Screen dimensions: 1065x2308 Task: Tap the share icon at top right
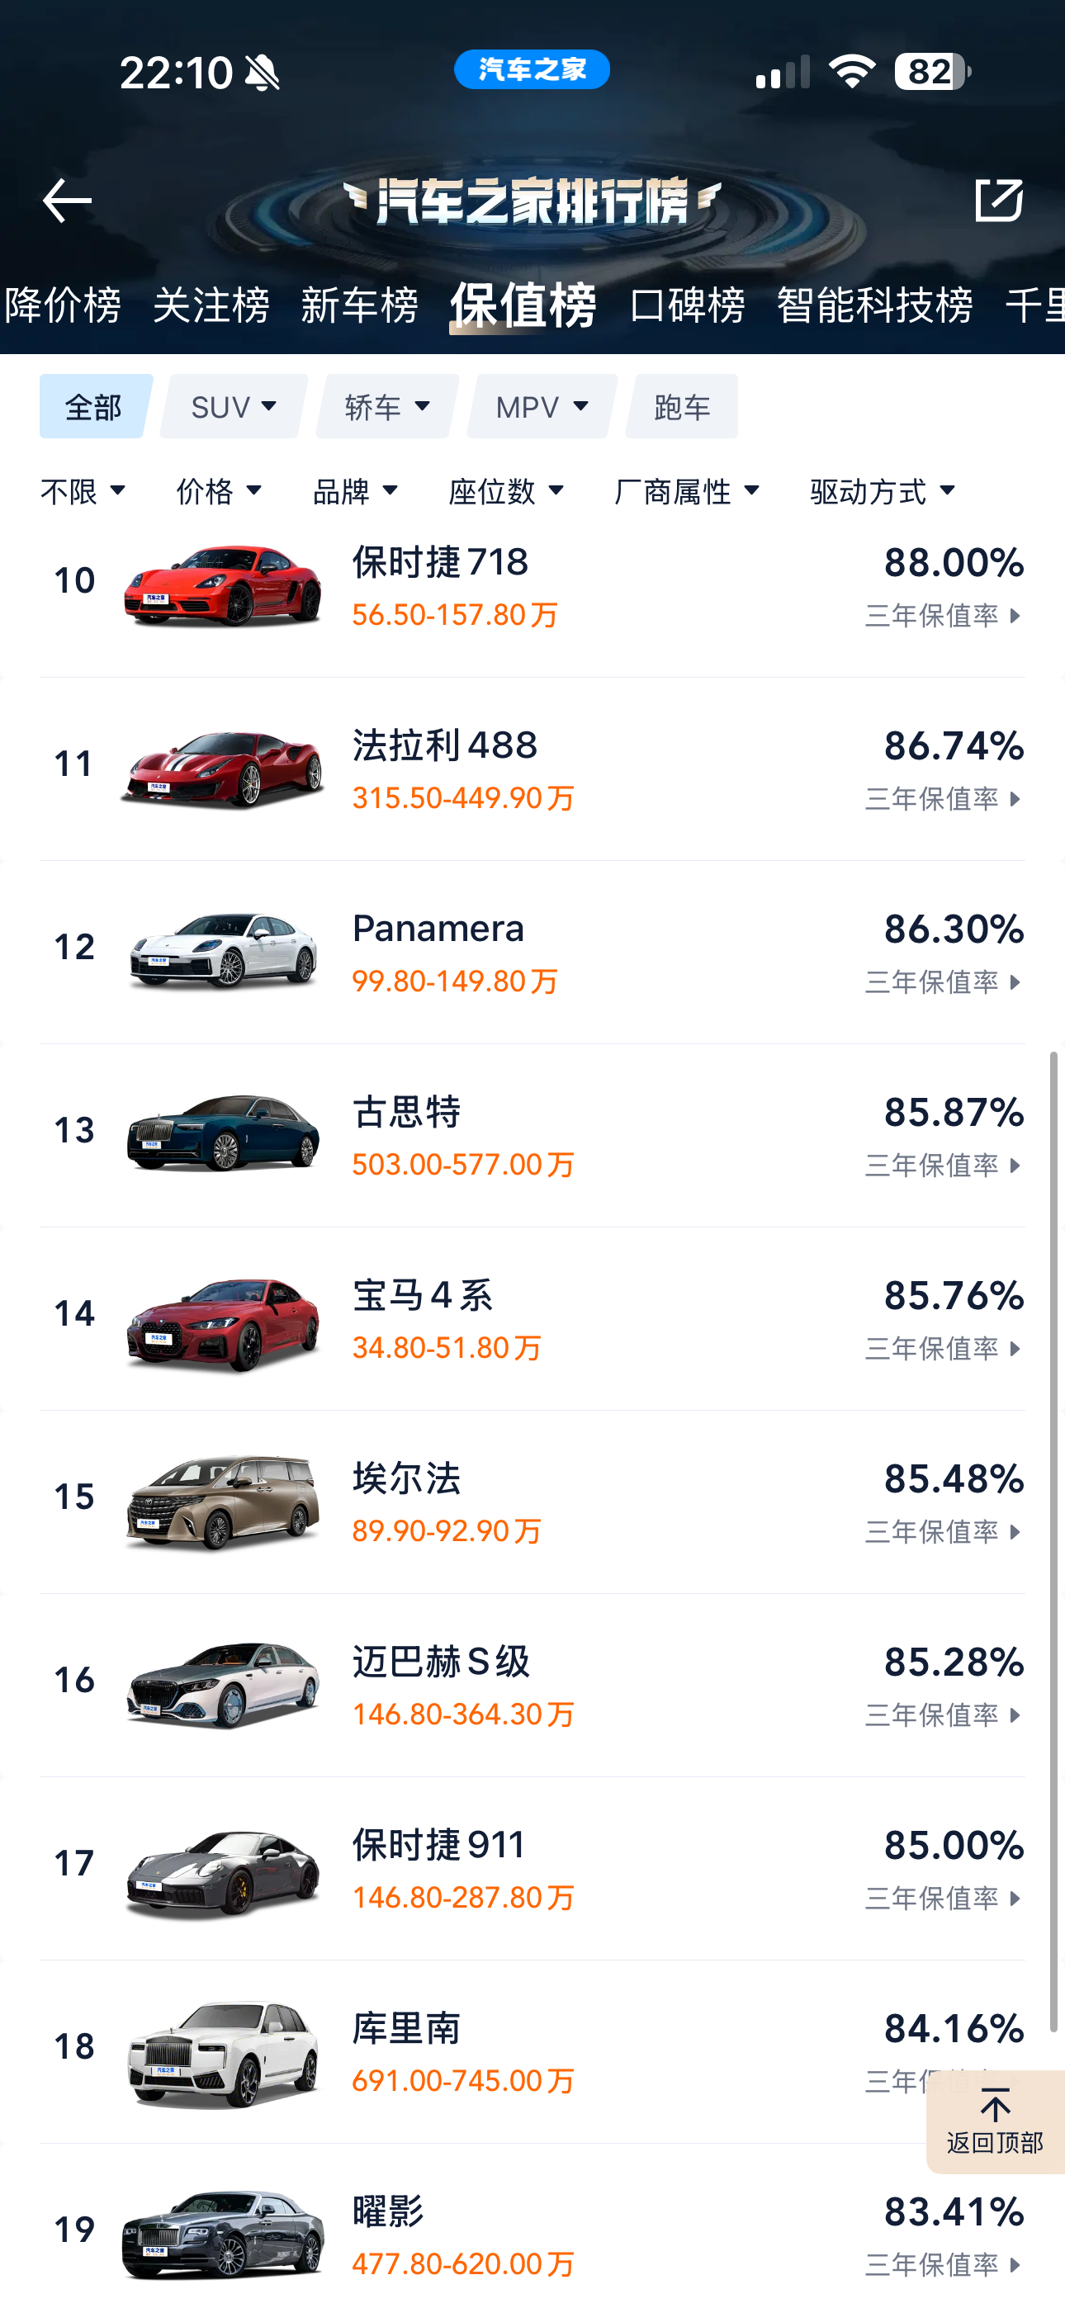coord(999,199)
